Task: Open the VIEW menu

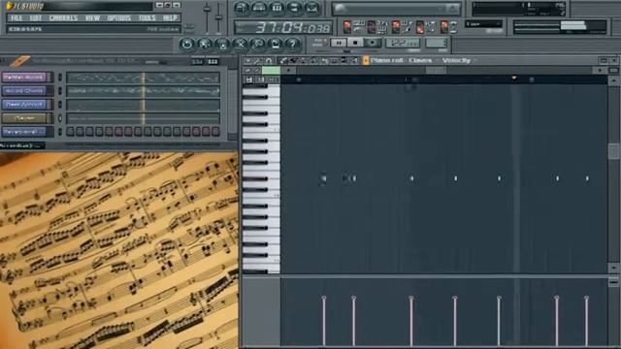Action: [x=93, y=18]
